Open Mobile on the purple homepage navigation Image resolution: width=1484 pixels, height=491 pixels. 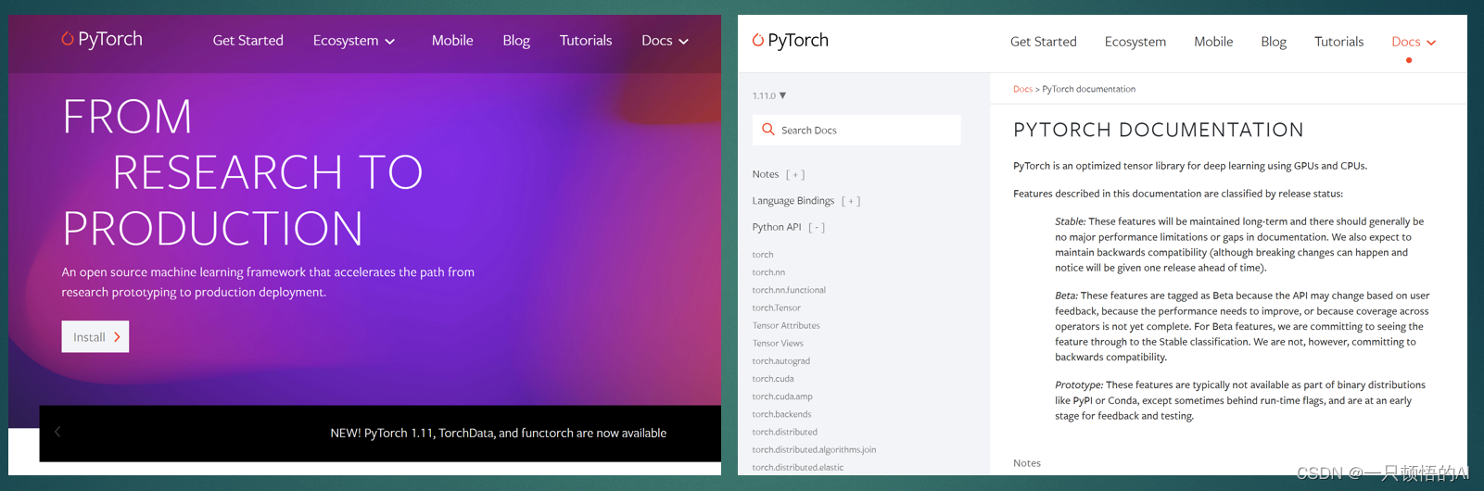pyautogui.click(x=452, y=41)
